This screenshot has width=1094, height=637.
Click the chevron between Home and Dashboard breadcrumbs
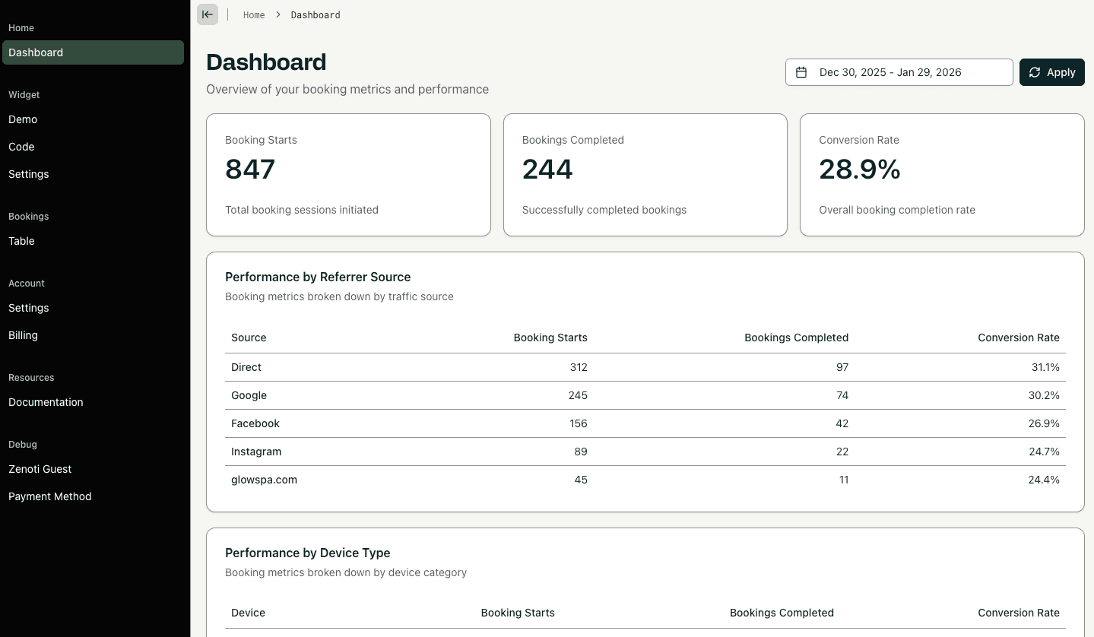pyautogui.click(x=278, y=14)
